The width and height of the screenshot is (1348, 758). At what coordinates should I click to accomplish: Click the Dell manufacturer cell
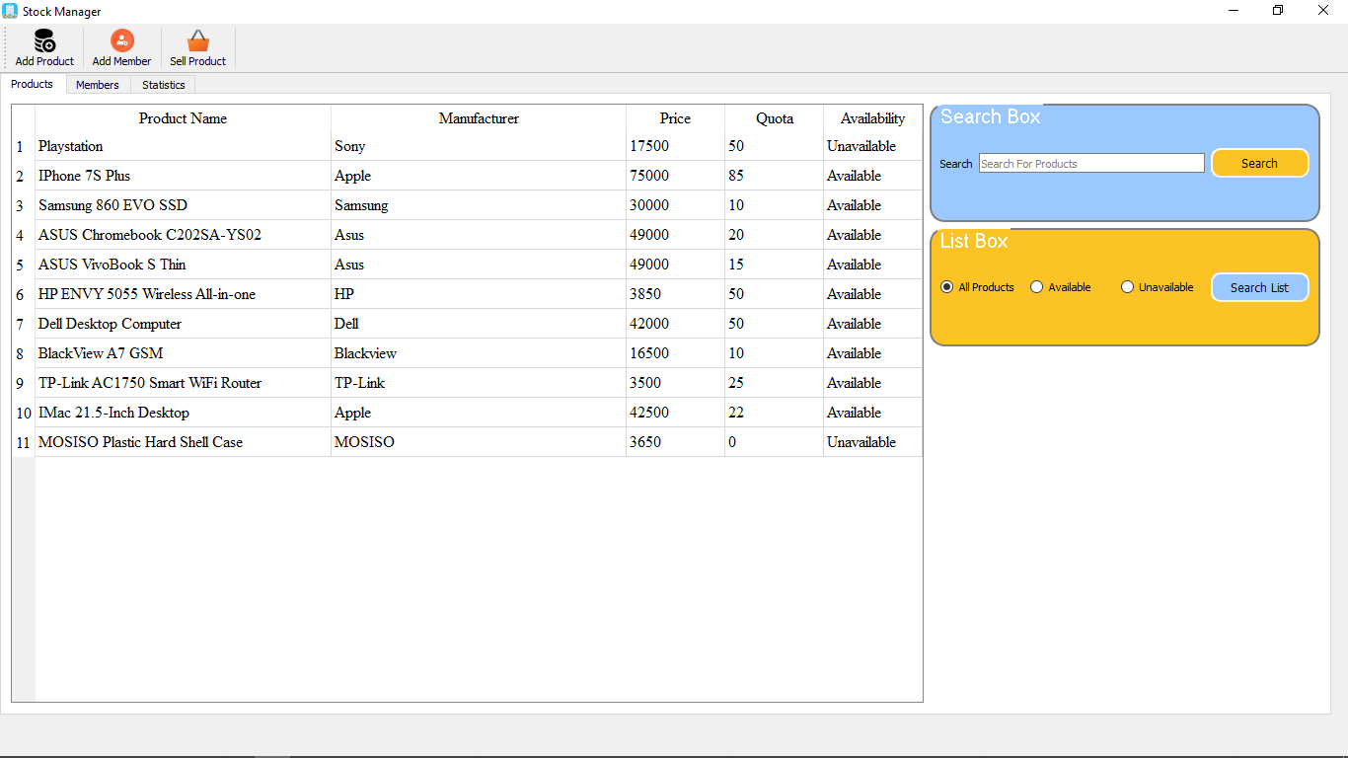point(479,324)
